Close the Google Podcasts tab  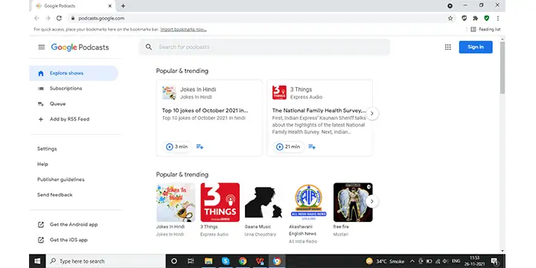click(109, 6)
